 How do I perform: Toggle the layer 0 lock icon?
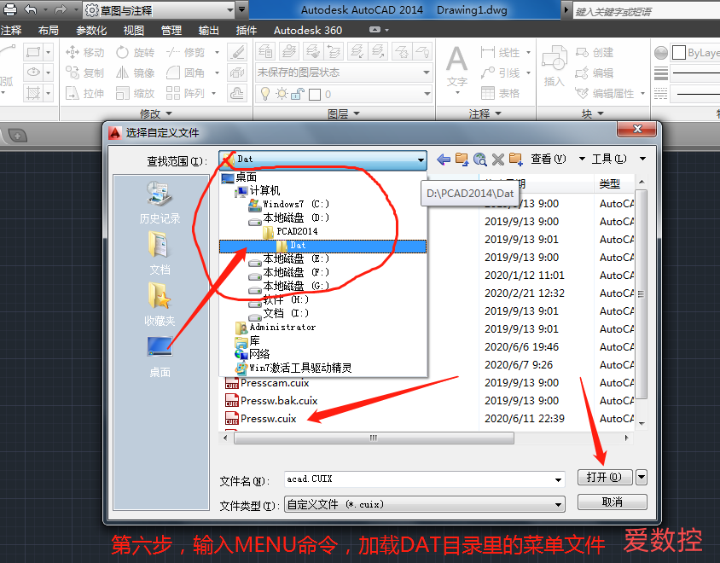[x=298, y=94]
